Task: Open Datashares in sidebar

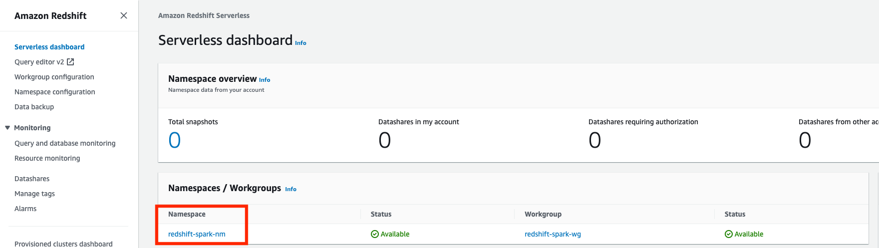Action: (32, 179)
